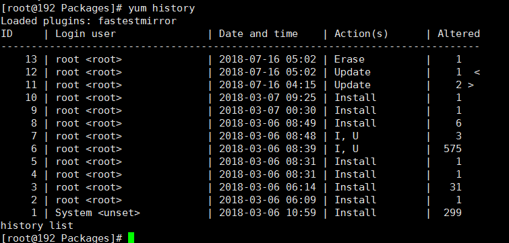
Task: Click the date 2018-03-06 08:49
Action: 267,123
